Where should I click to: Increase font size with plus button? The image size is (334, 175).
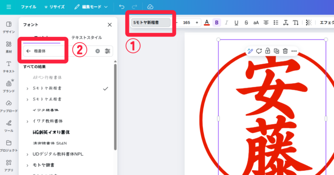197,23
